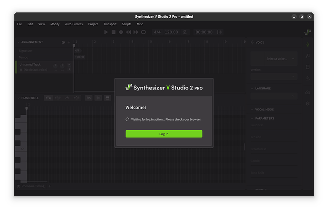Open the View menu

coord(41,24)
